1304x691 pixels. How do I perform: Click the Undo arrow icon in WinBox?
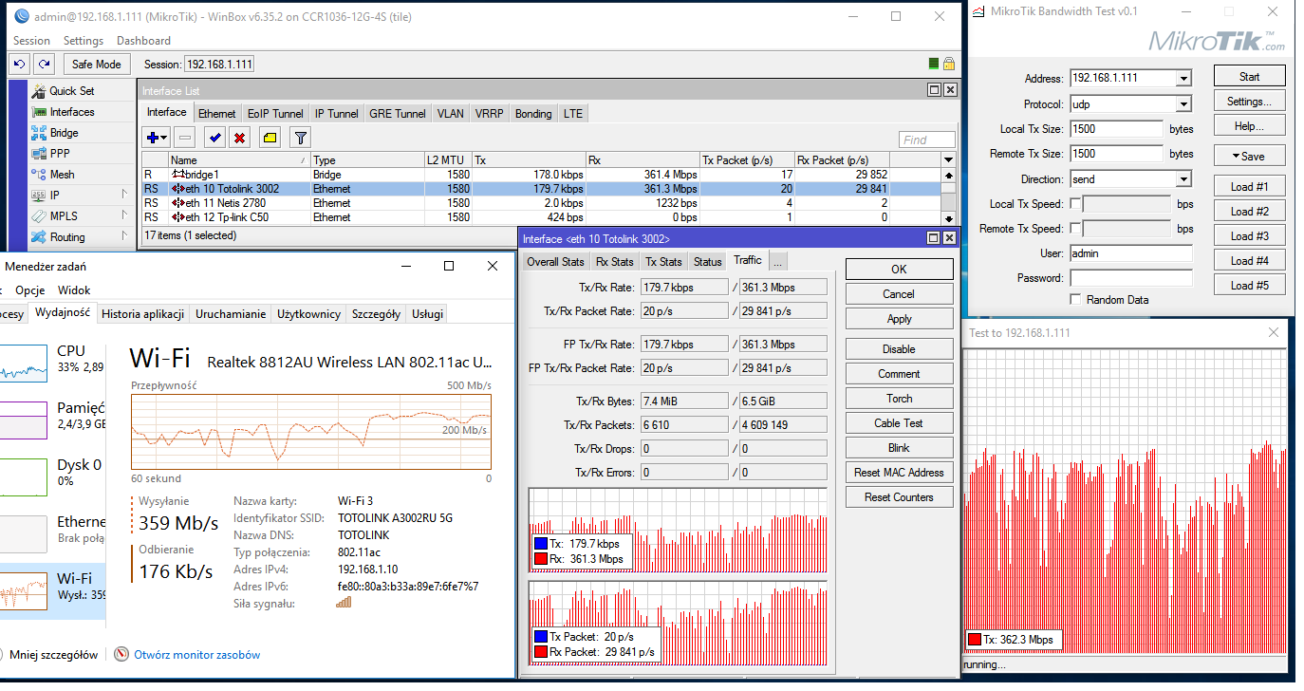point(19,64)
